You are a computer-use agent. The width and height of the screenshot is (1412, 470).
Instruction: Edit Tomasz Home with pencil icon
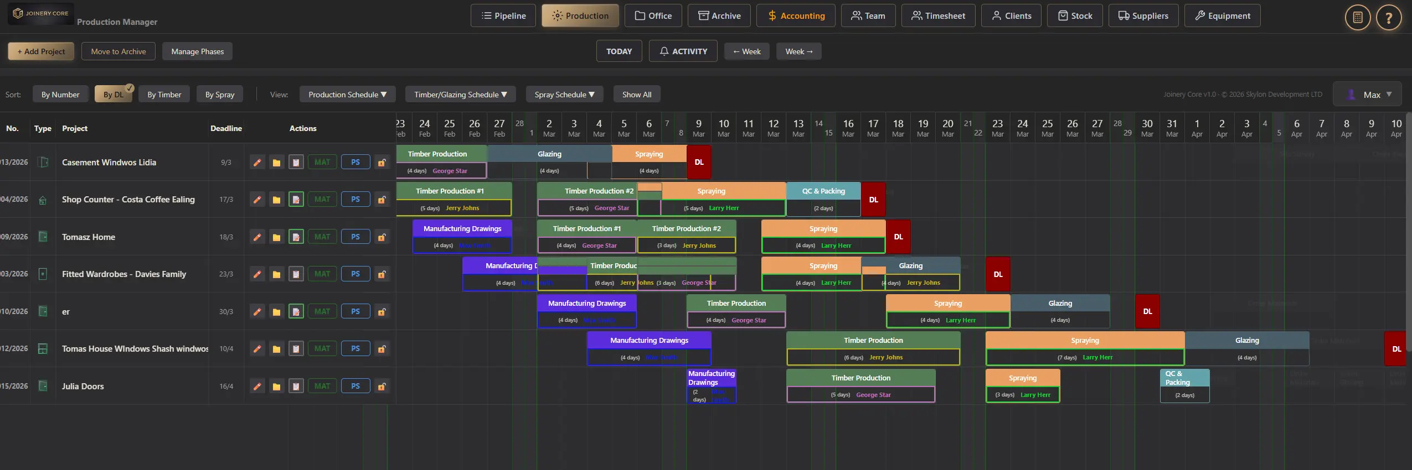pyautogui.click(x=257, y=237)
